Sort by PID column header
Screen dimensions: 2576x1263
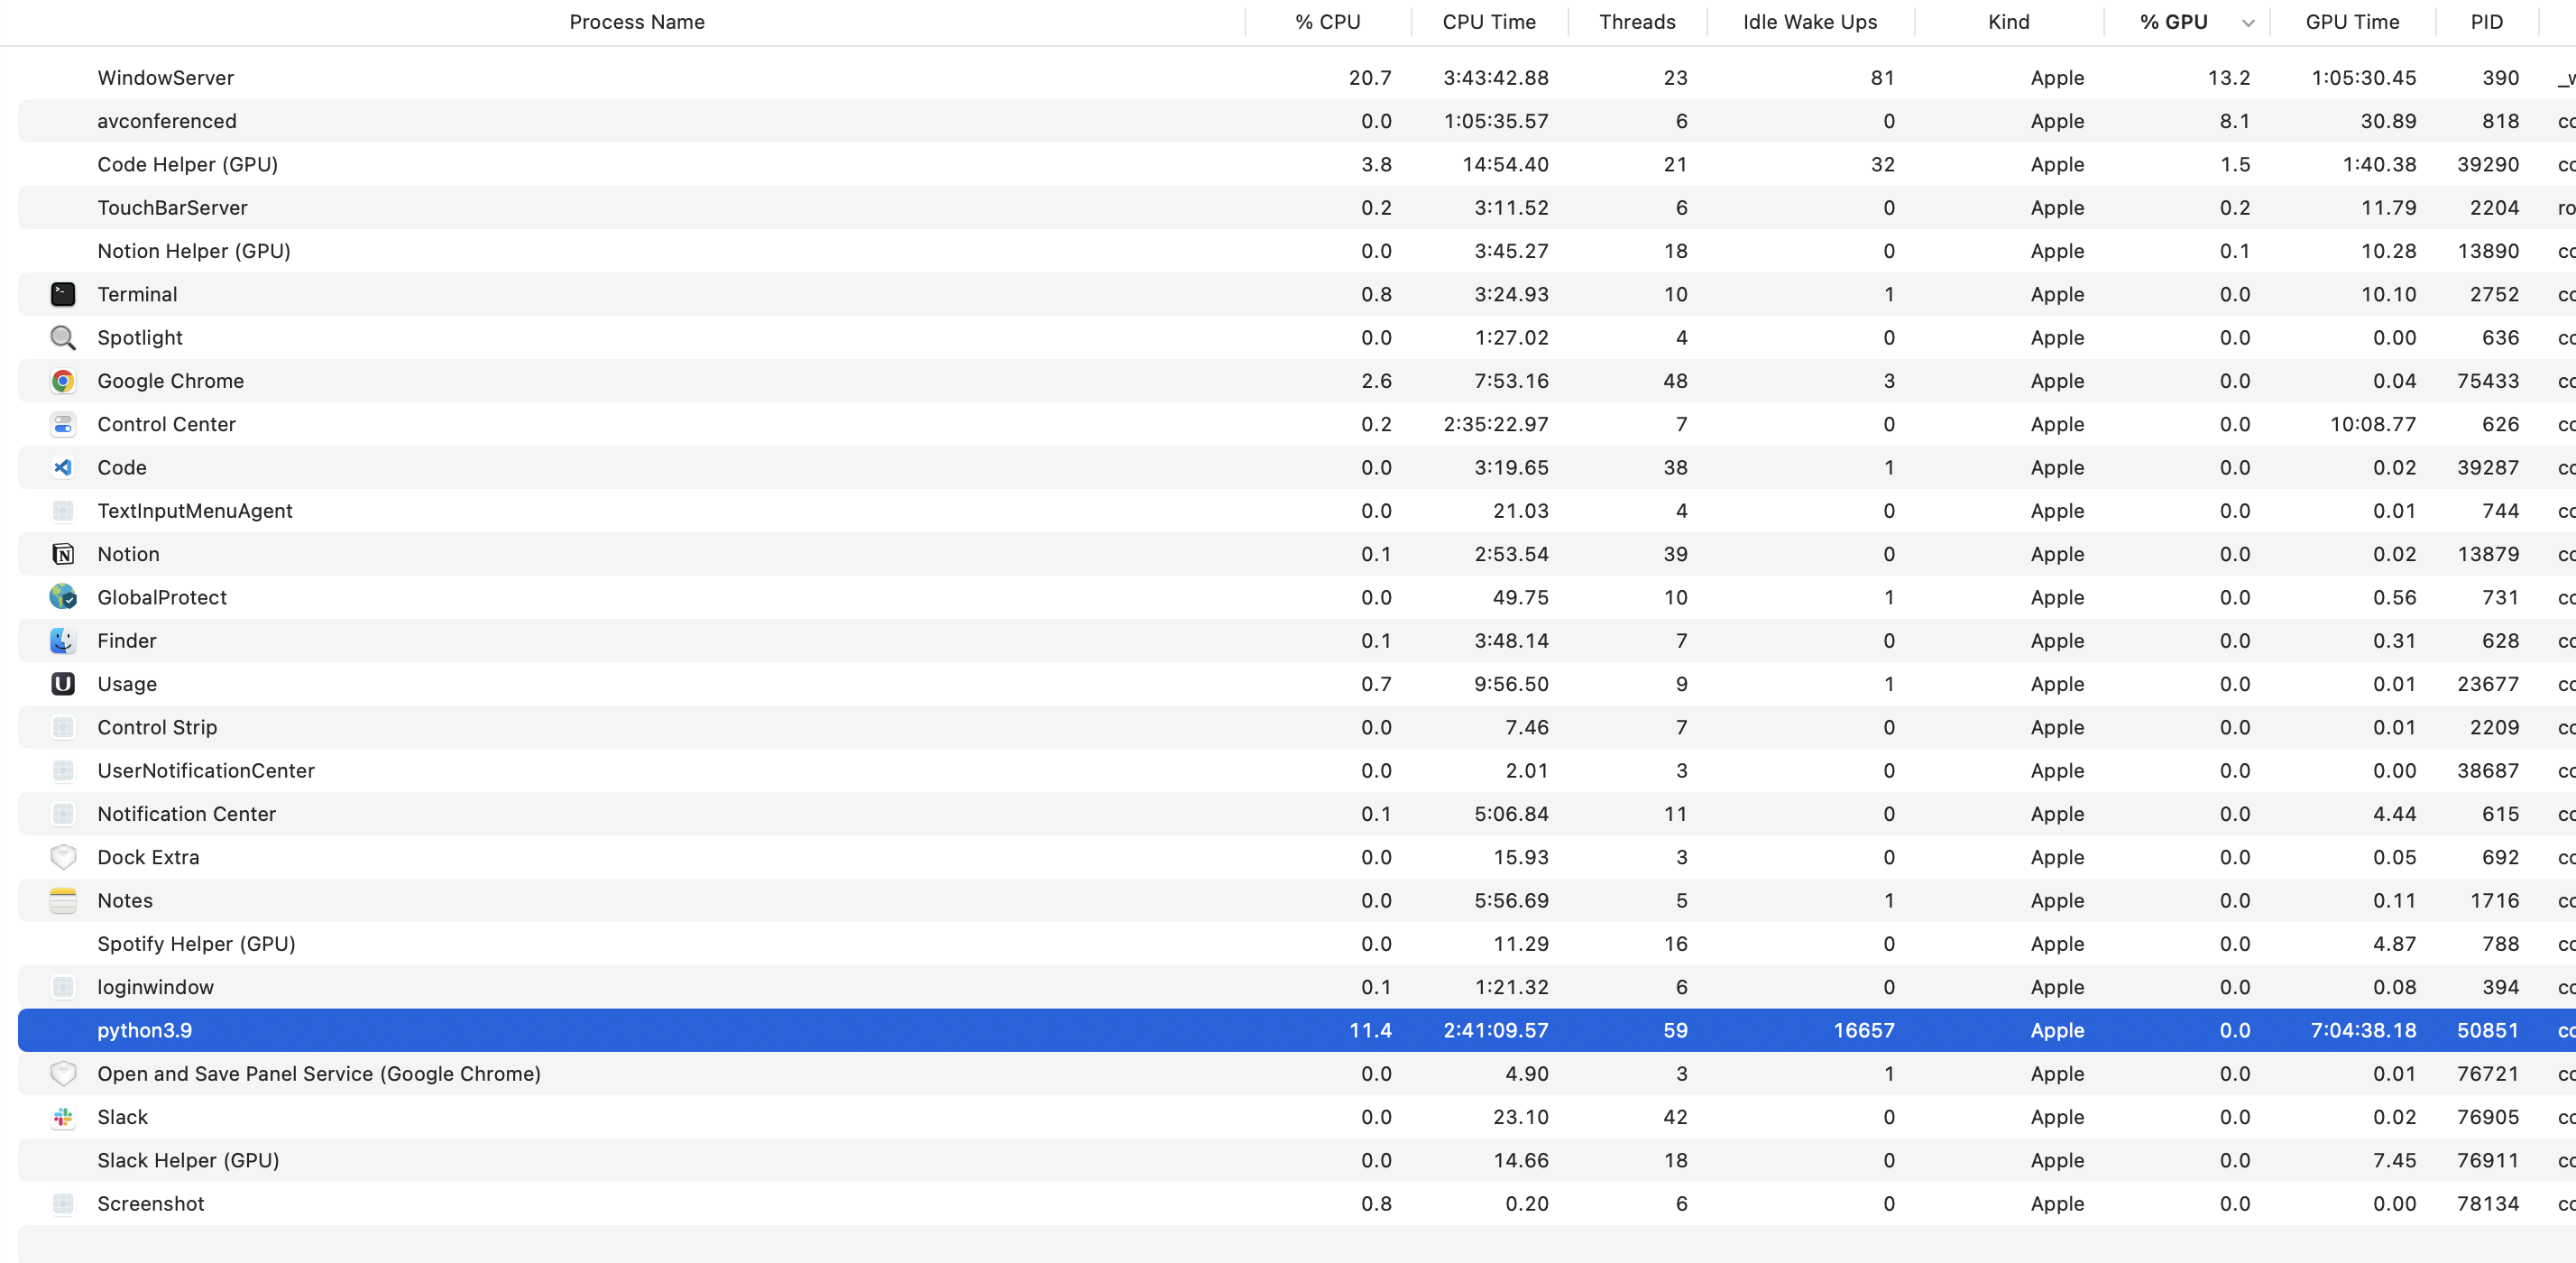[x=2487, y=22]
